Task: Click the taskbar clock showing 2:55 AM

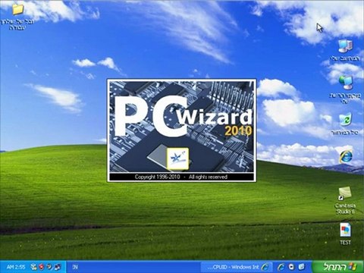Action: (16, 267)
